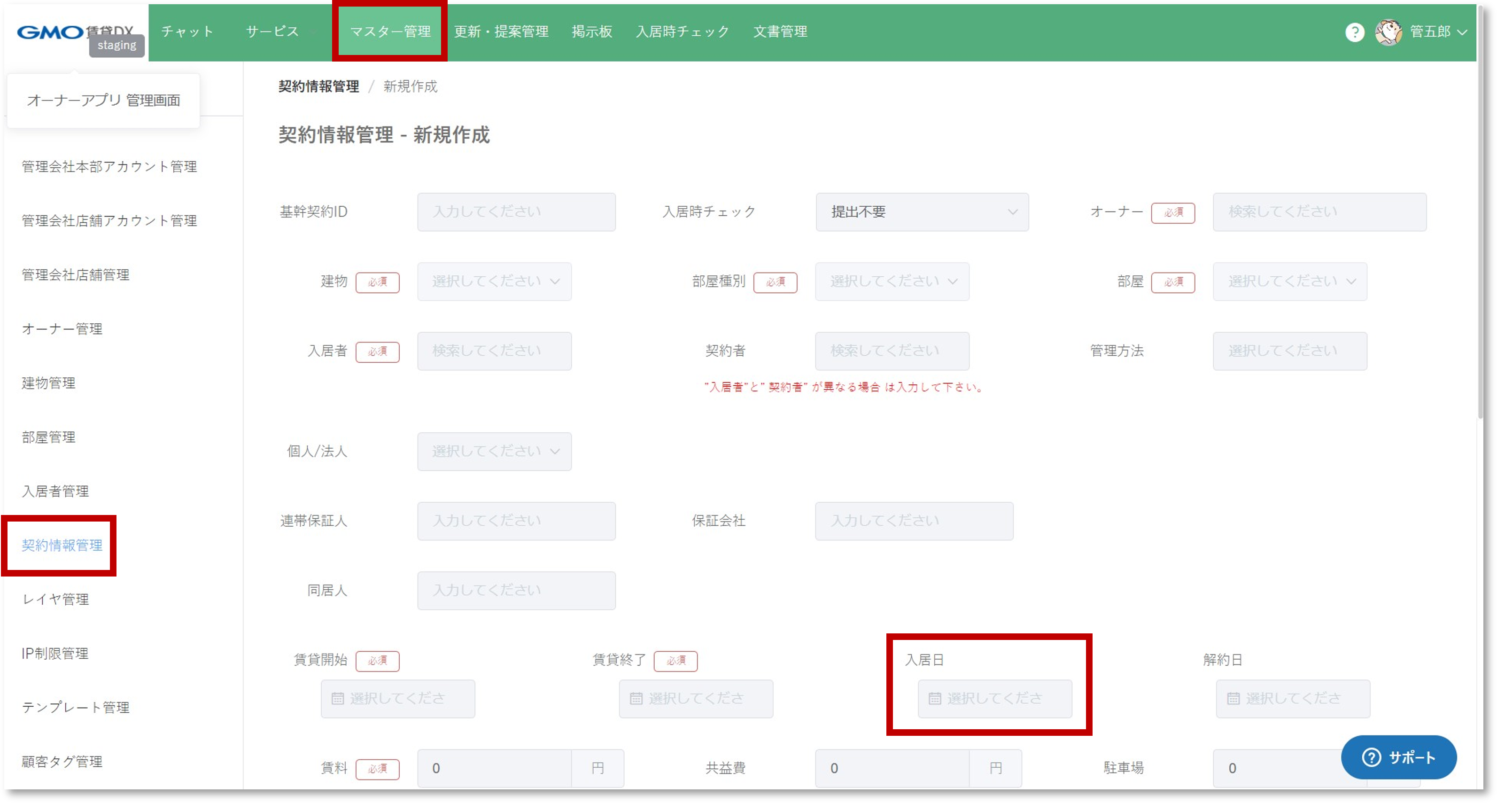
Task: Open the 個人/法人 dropdown
Action: [x=494, y=451]
